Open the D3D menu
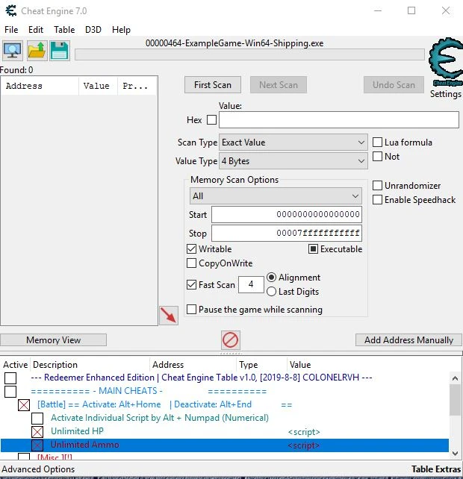The width and height of the screenshot is (463, 479). tap(93, 30)
